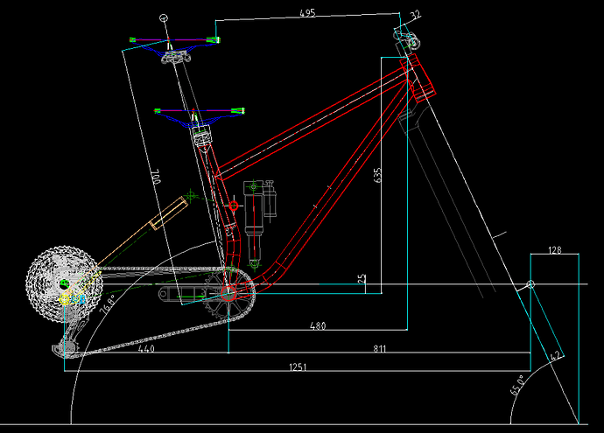The width and height of the screenshot is (604, 433).
Task: Select the 76.0° seat angle label
Action: [x=107, y=304]
